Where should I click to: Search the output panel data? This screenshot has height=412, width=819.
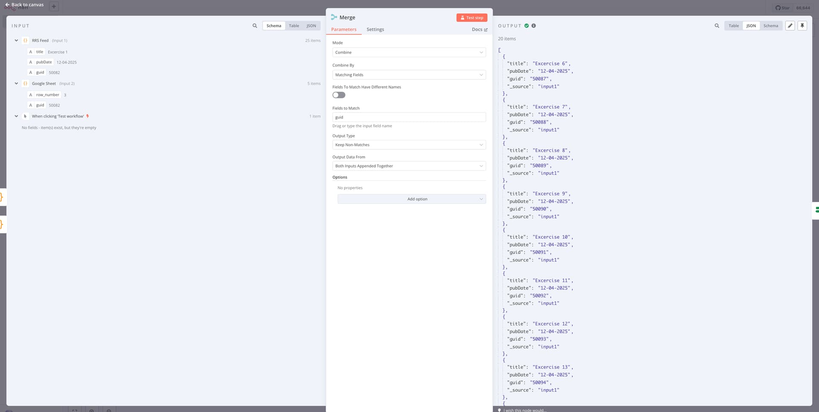click(717, 26)
